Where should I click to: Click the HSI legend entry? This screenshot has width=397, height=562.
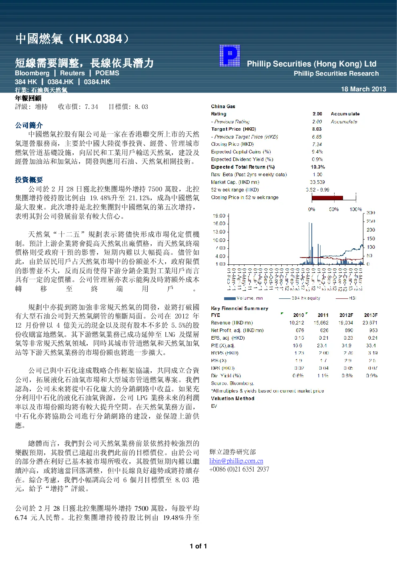(x=346, y=298)
